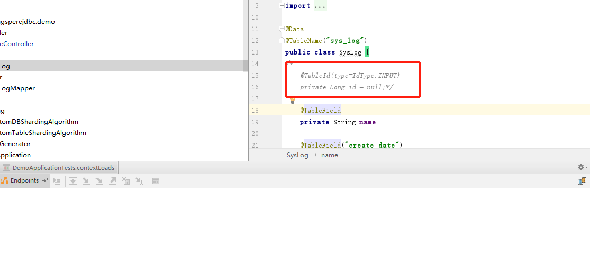Click the project tree vertical scrollbar
Viewport: 590px width, 254px height.
click(246, 66)
